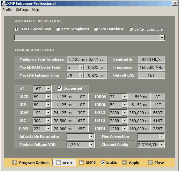This screenshot has width=179, height=171.
Task: Open the Adjustable Parameter dropdown
Action: (91, 137)
